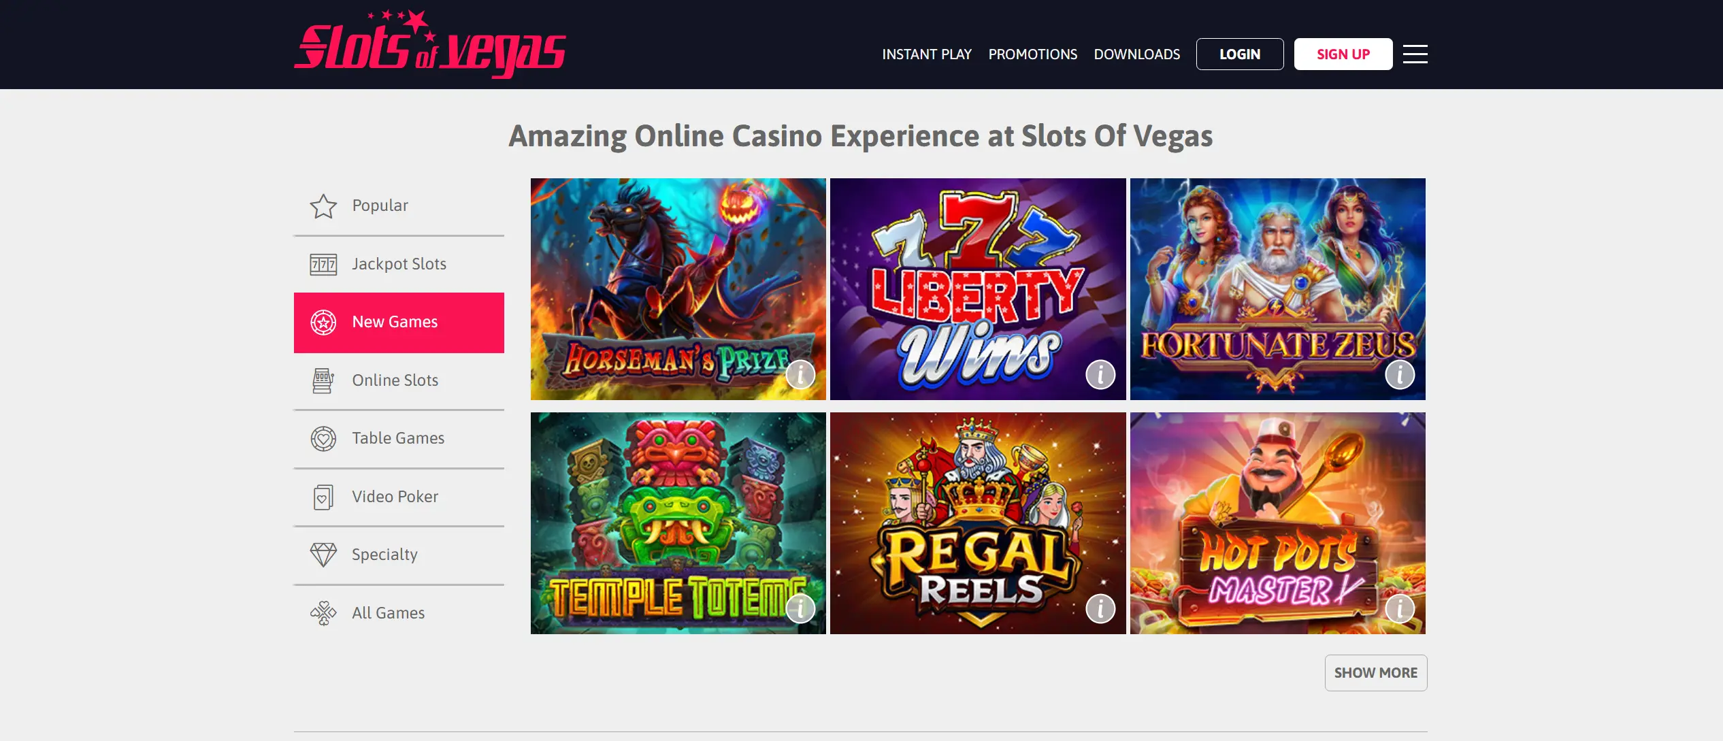The width and height of the screenshot is (1723, 741).
Task: Open the Promotions menu link
Action: 1033,54
